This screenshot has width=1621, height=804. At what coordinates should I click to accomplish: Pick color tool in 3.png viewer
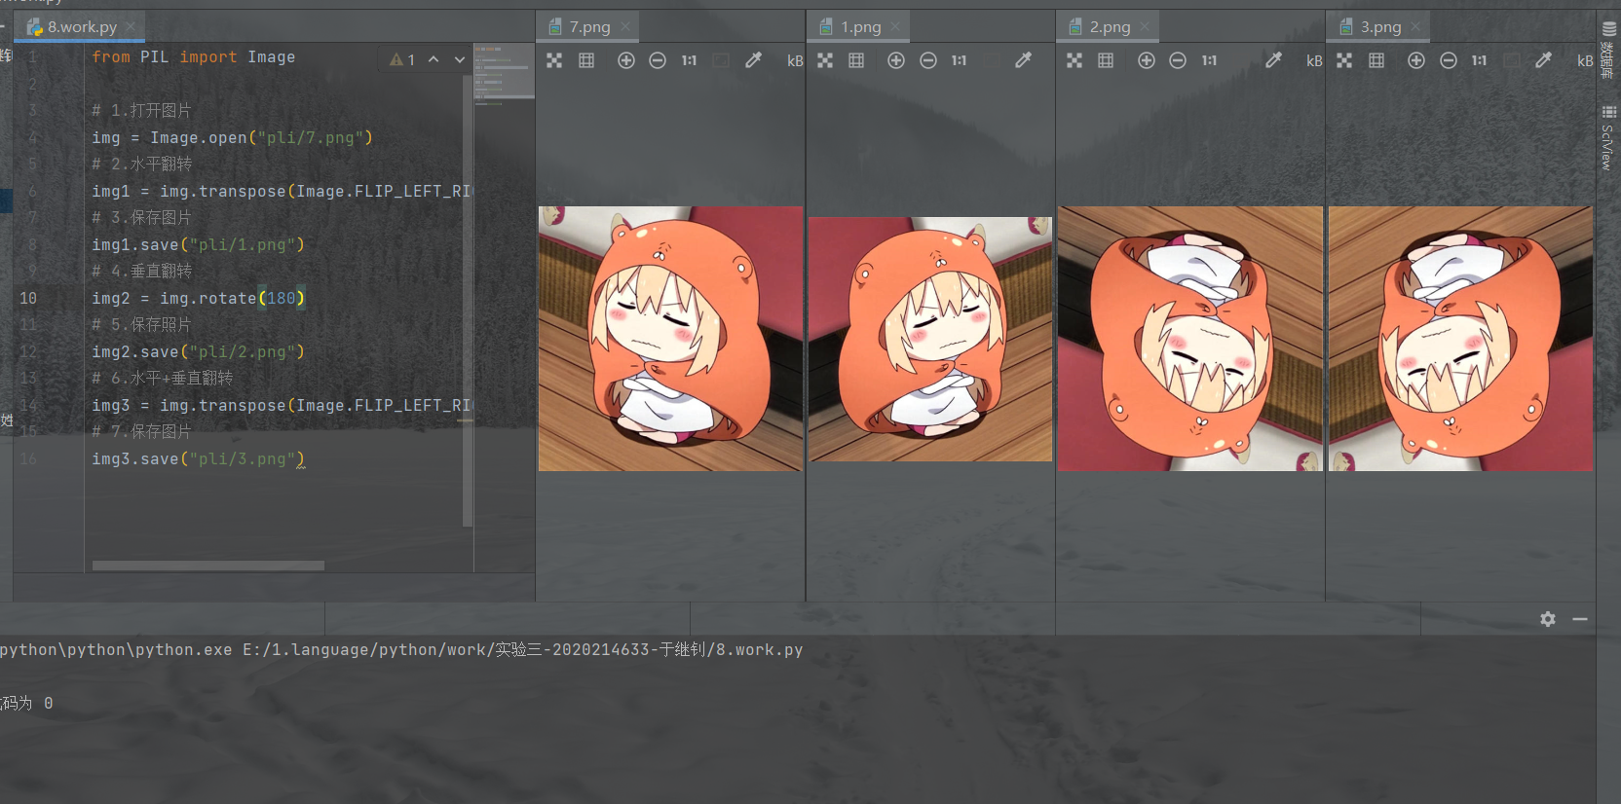tap(1543, 60)
